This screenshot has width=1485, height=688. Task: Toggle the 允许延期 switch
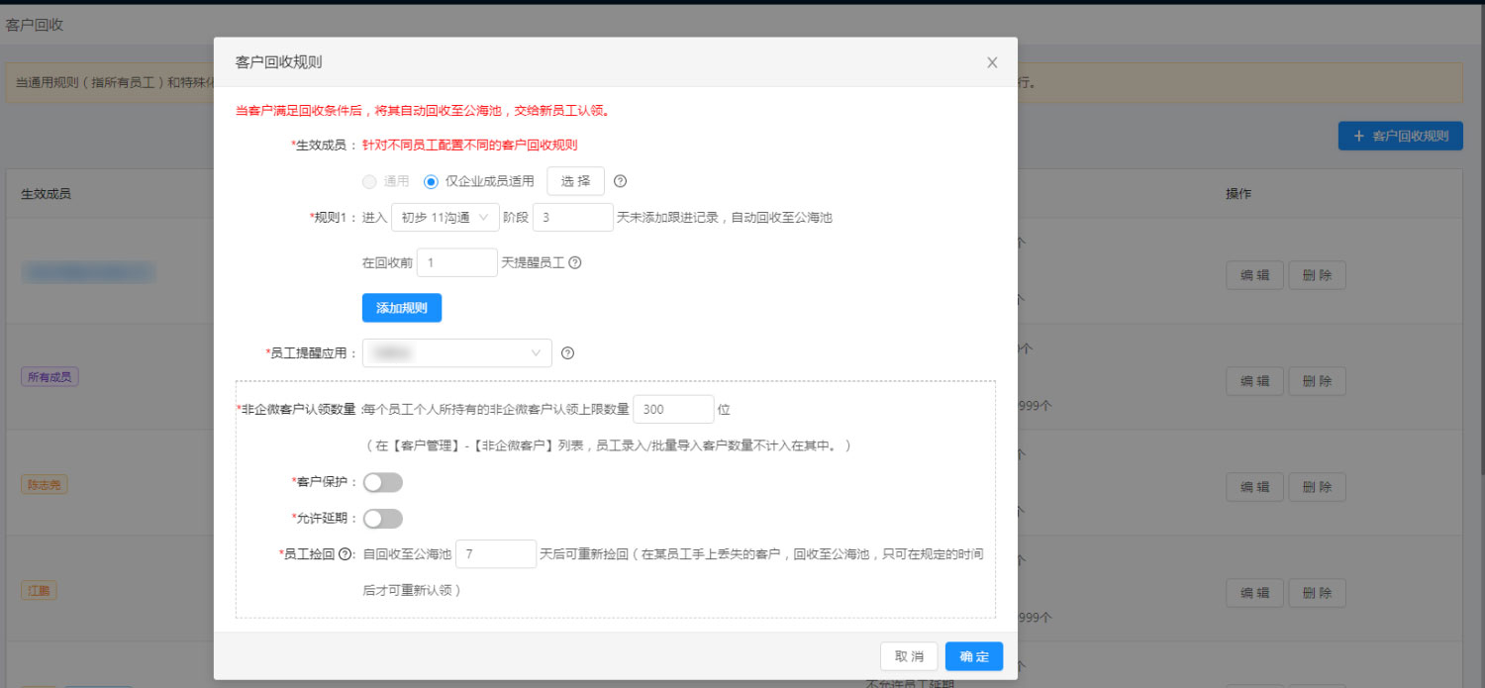pos(383,519)
